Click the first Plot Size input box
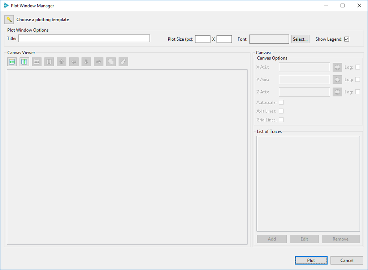Image resolution: width=368 pixels, height=270 pixels. click(203, 39)
